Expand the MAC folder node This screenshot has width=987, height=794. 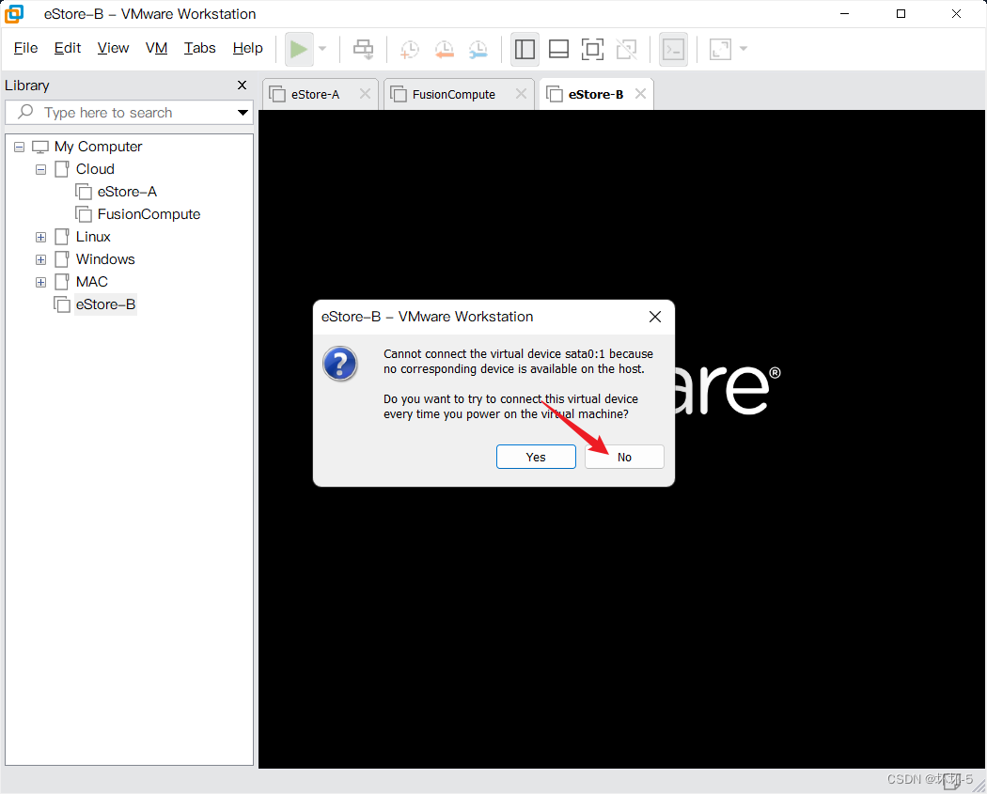tap(41, 283)
